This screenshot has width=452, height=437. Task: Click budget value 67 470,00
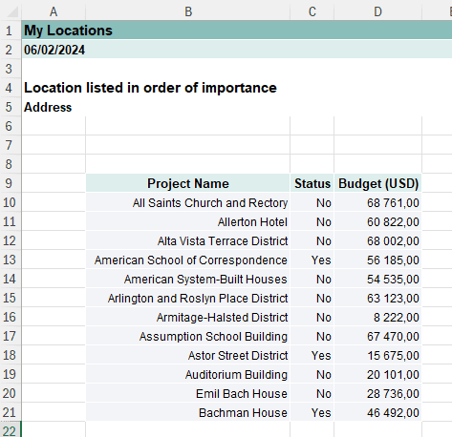pos(377,336)
